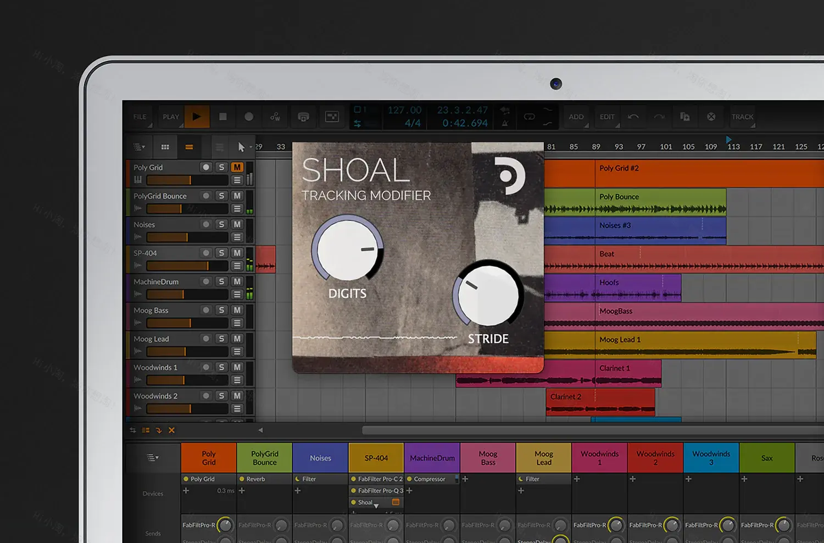The width and height of the screenshot is (824, 543).
Task: Solo the Noises track
Action: [x=221, y=225]
